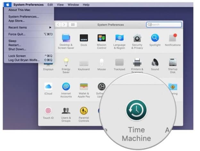Open the Window menu
This screenshot has width=200, height=151.
coord(73,5)
